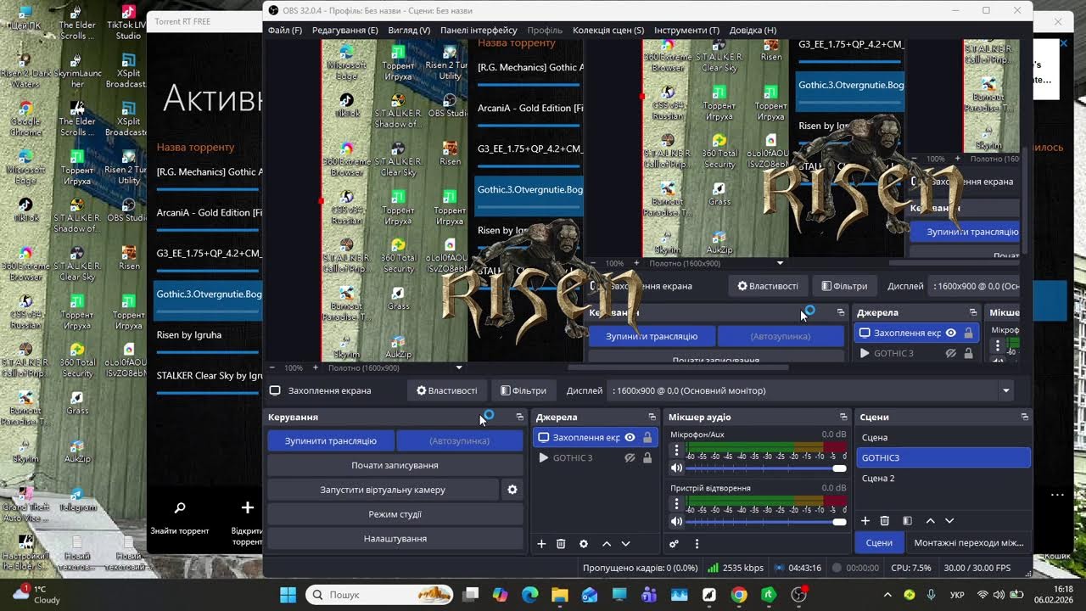Open Telegram desktop shortcut
1086x611 pixels.
click(x=77, y=501)
